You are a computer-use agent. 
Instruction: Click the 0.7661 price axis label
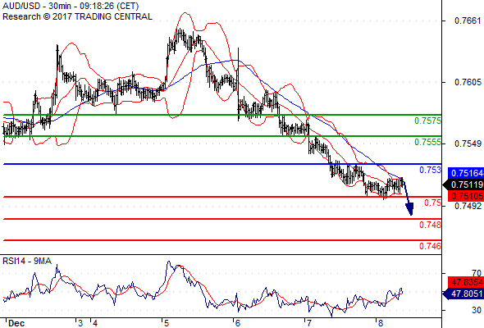tap(468, 20)
